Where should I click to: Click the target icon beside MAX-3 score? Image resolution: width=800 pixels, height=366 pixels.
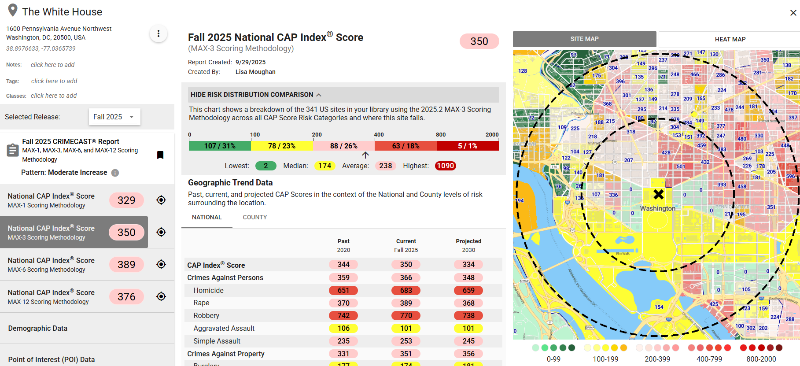161,232
